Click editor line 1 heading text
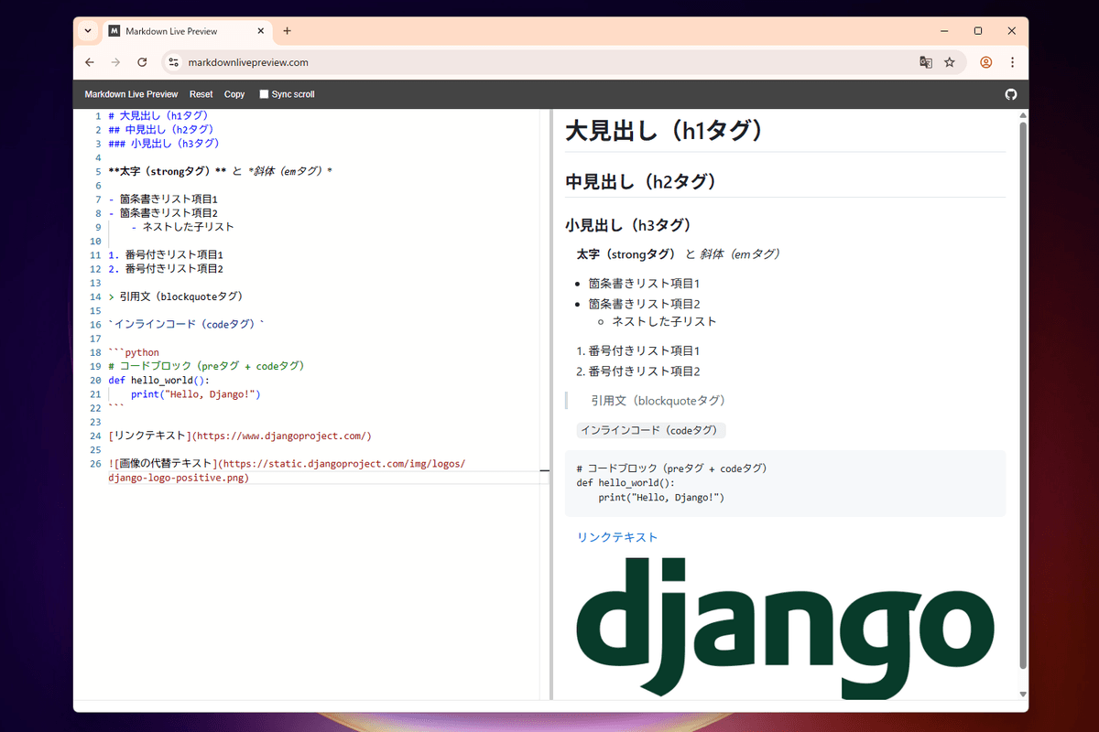 click(158, 115)
